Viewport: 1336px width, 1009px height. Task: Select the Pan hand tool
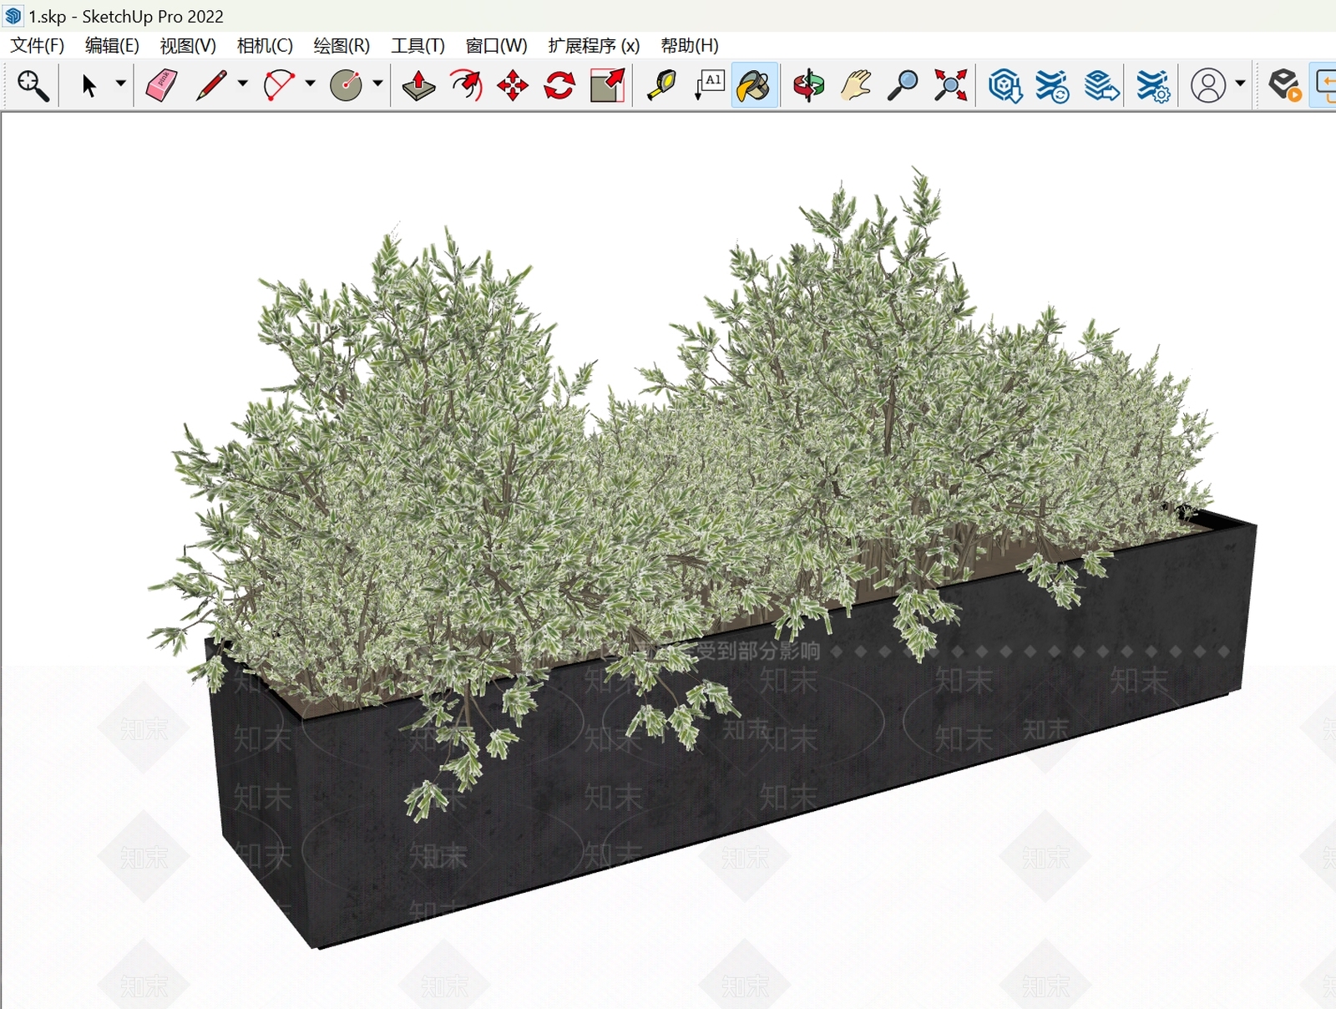[856, 85]
